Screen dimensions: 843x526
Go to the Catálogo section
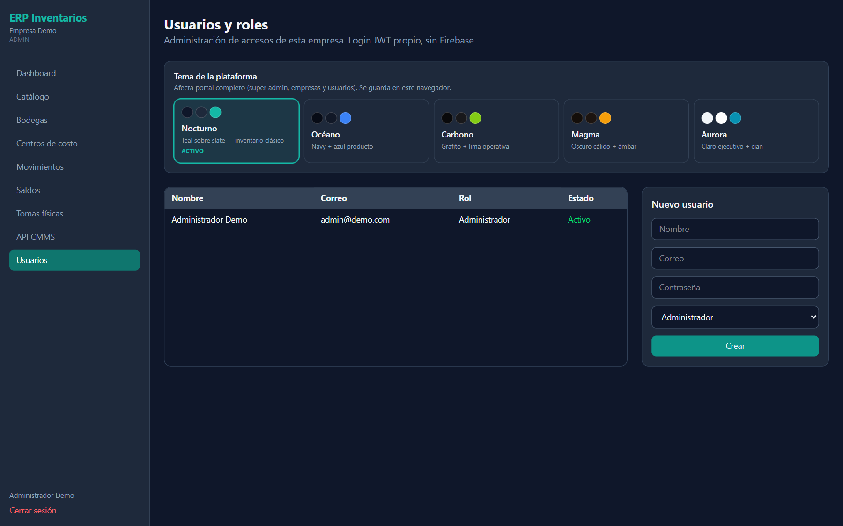click(x=74, y=97)
